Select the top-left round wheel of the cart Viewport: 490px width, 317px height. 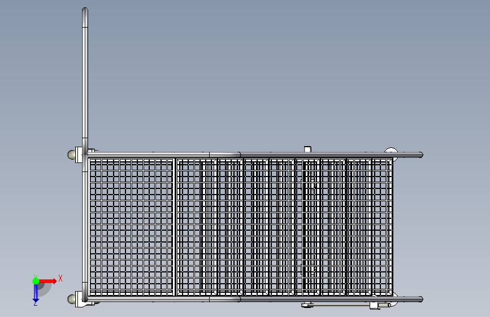tap(72, 155)
